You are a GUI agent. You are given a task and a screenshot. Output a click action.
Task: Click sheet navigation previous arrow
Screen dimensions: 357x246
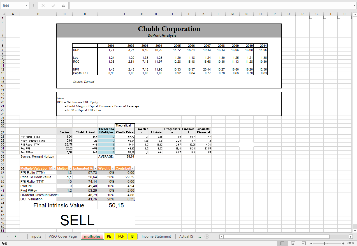click(x=7, y=236)
